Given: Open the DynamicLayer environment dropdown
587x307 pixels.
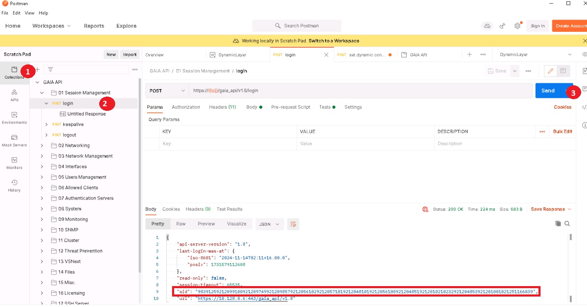Looking at the screenshot, I should (536, 55).
